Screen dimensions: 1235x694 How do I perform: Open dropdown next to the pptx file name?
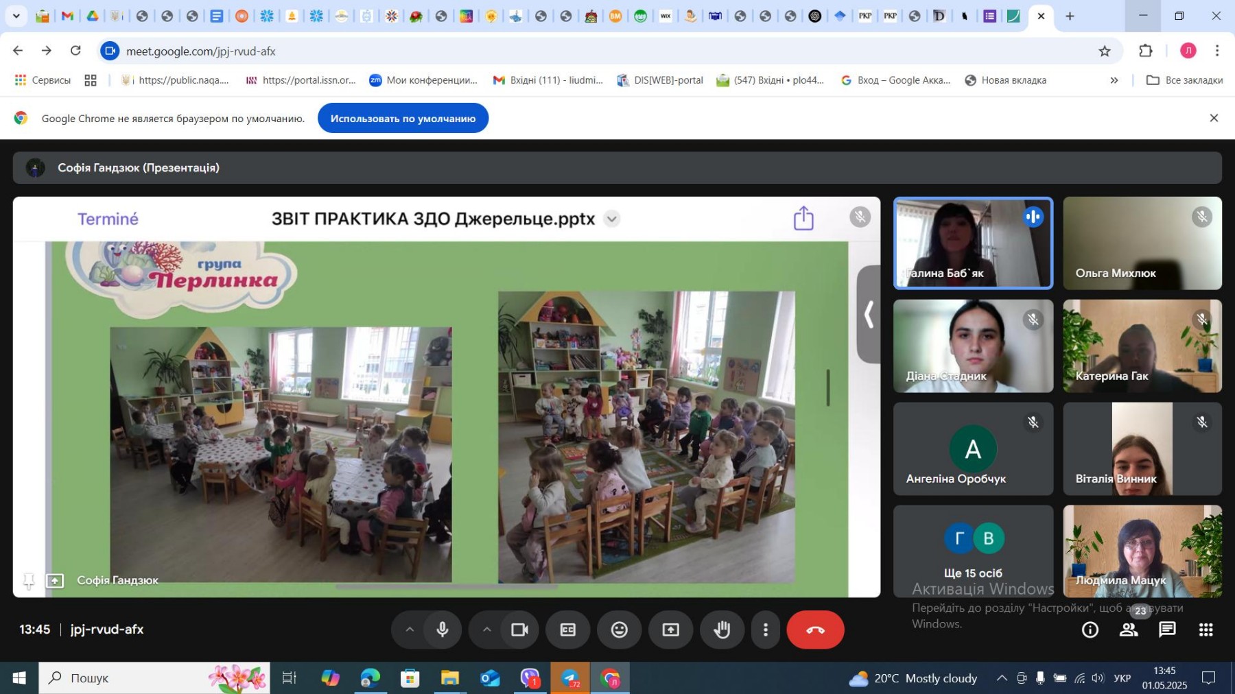click(611, 219)
